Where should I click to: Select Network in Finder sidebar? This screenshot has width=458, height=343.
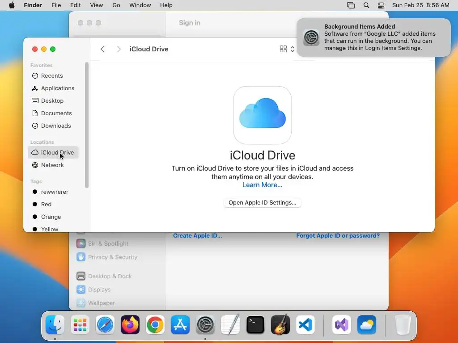tap(53, 165)
